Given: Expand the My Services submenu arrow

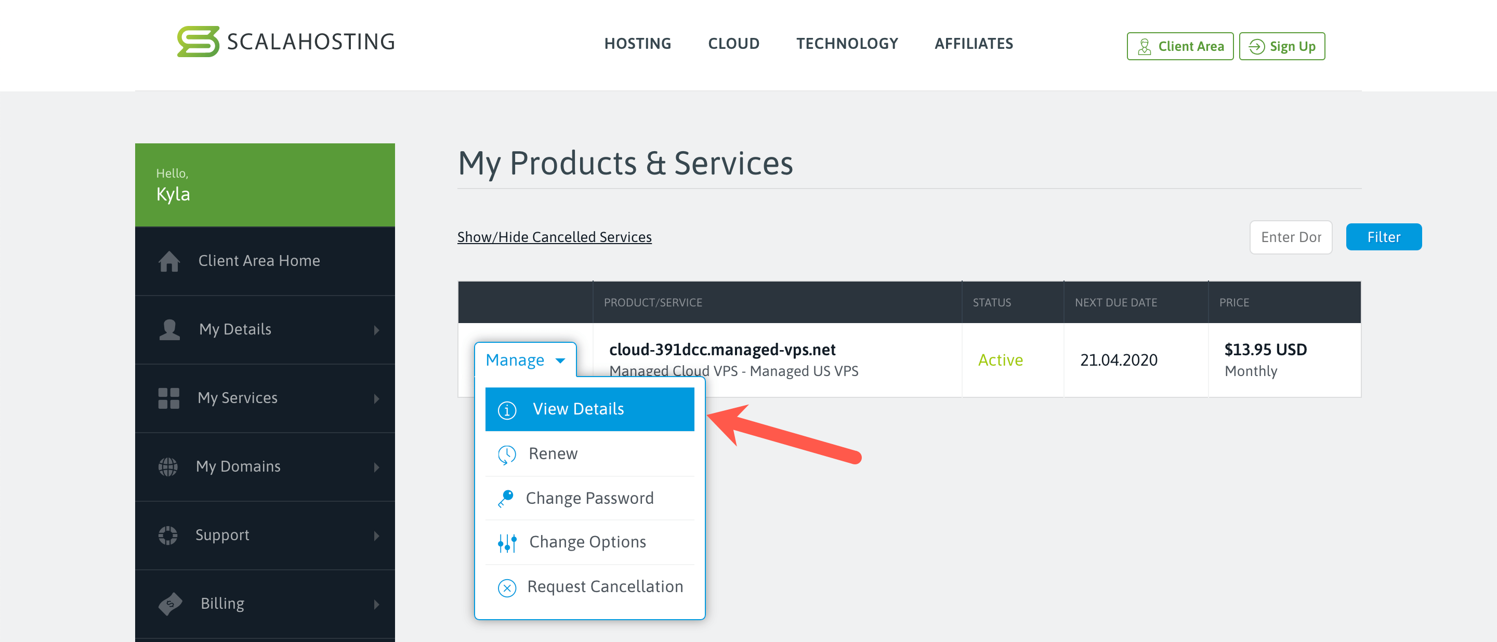Looking at the screenshot, I should click(376, 398).
